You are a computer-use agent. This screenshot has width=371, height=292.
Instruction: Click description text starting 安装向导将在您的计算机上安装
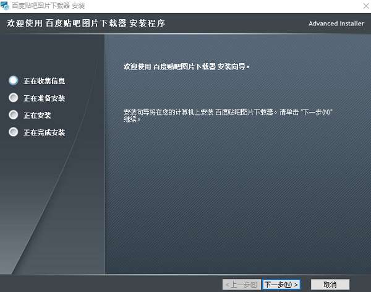(228, 116)
